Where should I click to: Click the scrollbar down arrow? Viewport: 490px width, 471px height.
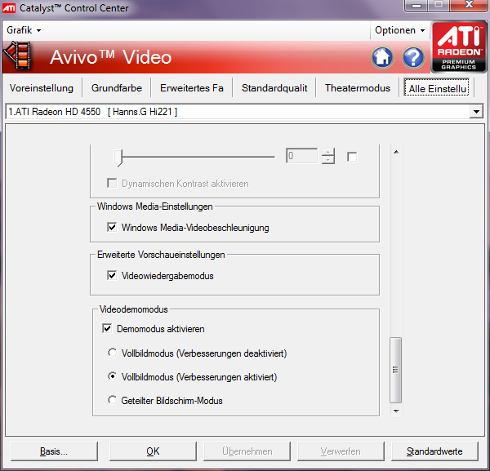tap(396, 411)
